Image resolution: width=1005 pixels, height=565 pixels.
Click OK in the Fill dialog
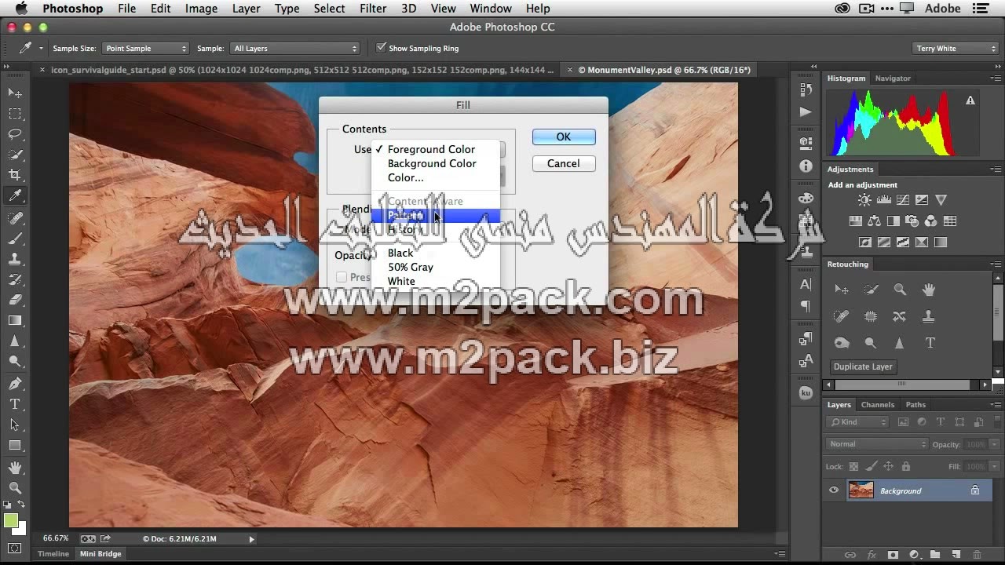pyautogui.click(x=564, y=137)
